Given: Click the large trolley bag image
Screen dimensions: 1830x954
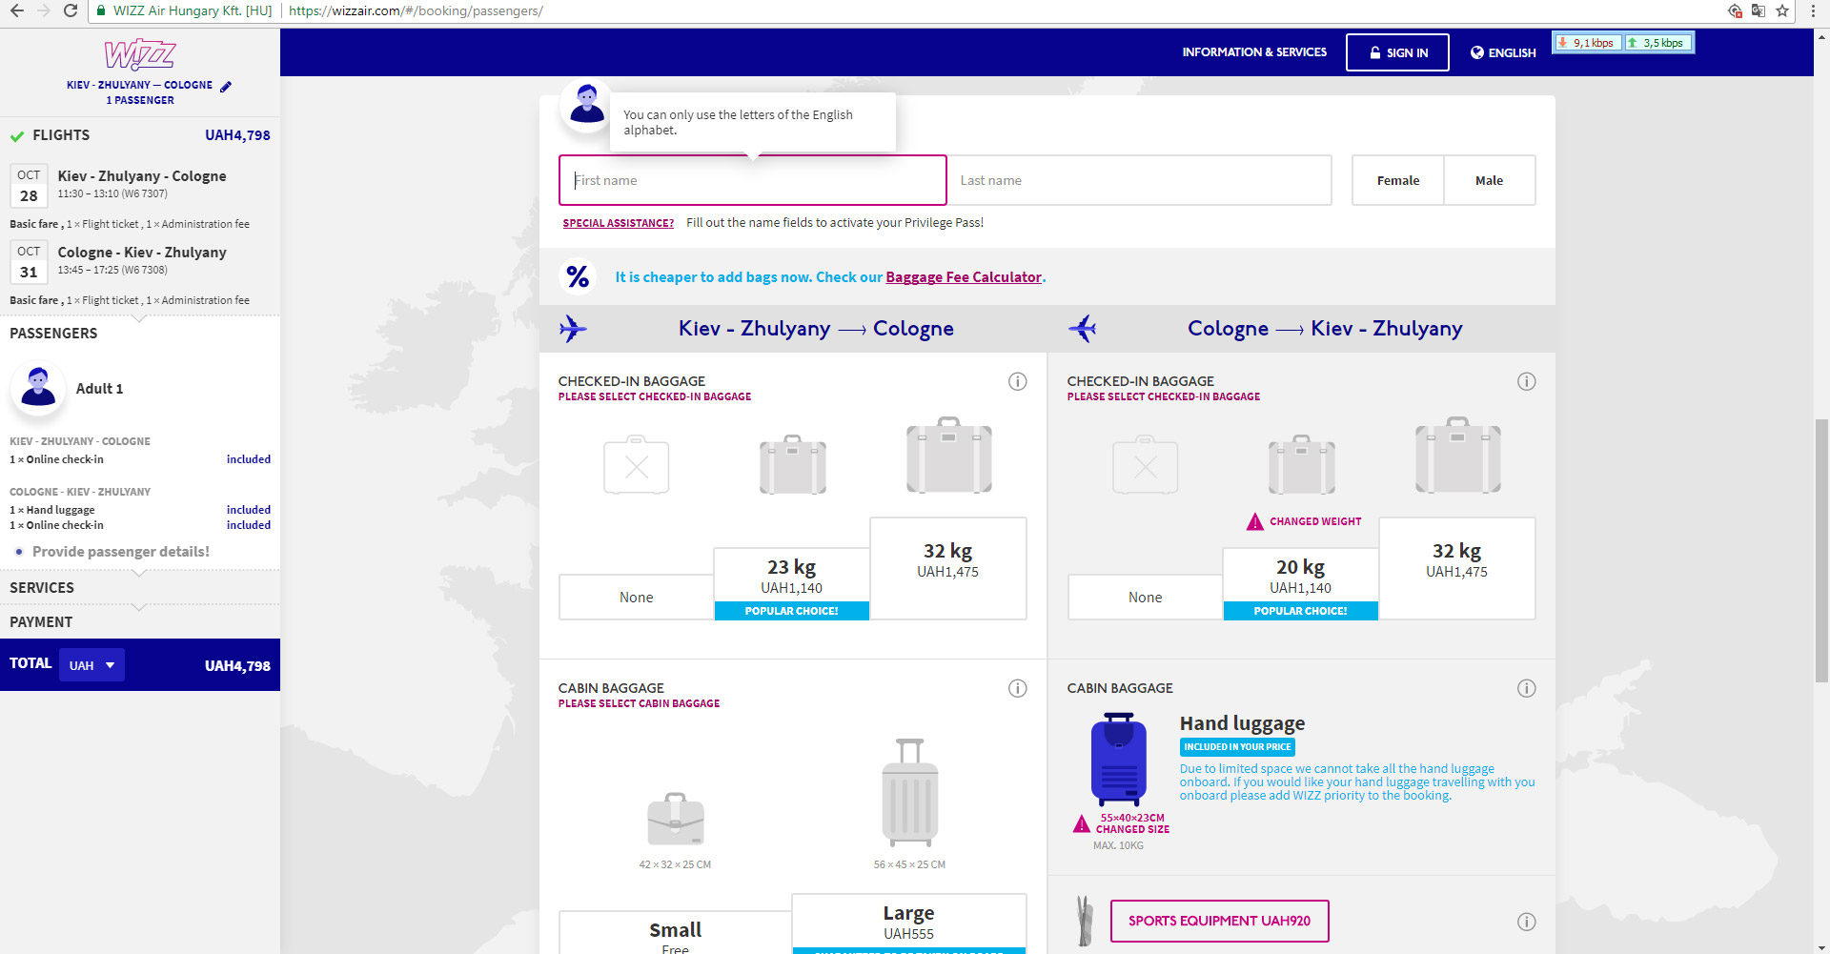Looking at the screenshot, I should tap(910, 792).
